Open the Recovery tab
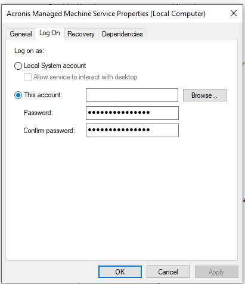245x284 pixels. [x=81, y=34]
